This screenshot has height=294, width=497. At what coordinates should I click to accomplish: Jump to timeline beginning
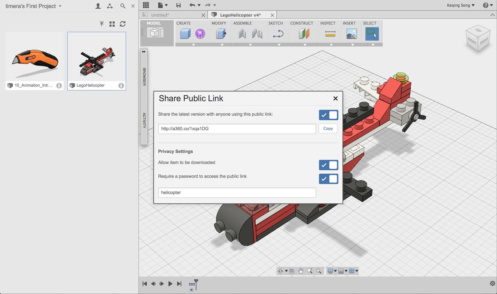coord(145,284)
